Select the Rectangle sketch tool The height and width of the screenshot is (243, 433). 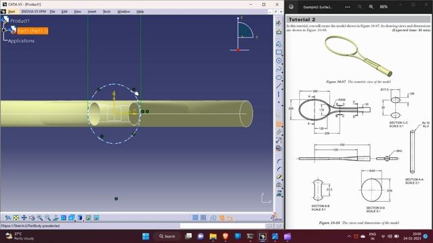pos(279,52)
